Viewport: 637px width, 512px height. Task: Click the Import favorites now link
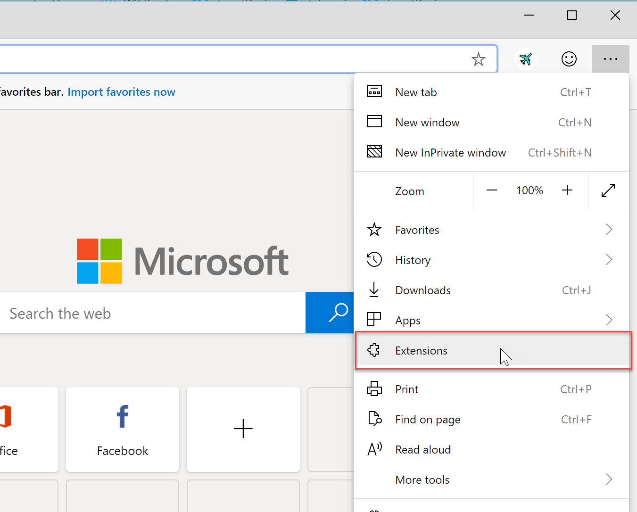(121, 92)
